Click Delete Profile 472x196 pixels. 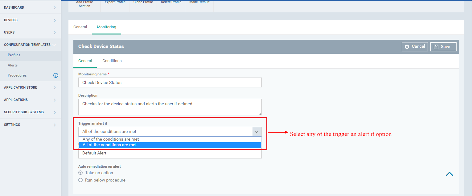coord(171,2)
